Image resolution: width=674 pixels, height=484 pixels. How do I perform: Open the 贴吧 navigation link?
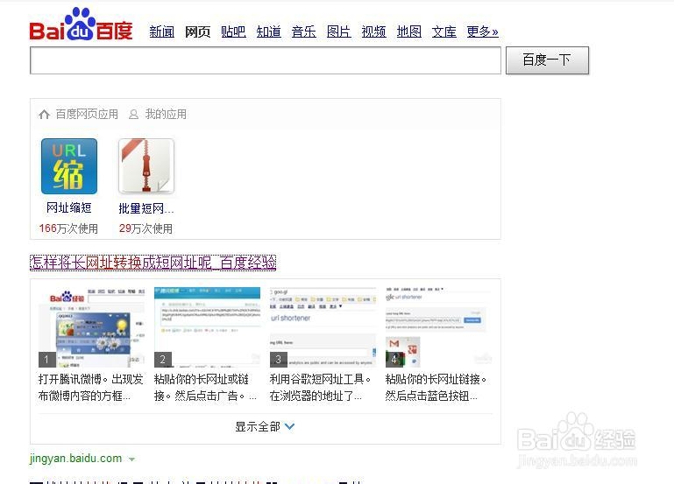(x=233, y=32)
